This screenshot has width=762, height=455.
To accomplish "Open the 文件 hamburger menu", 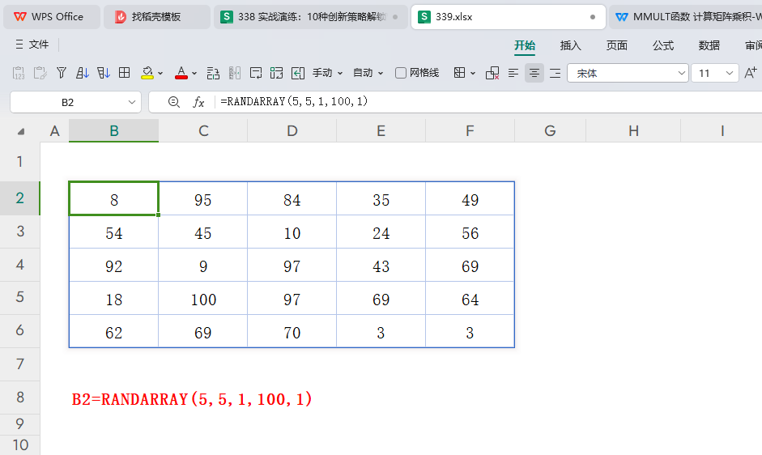I will [32, 45].
